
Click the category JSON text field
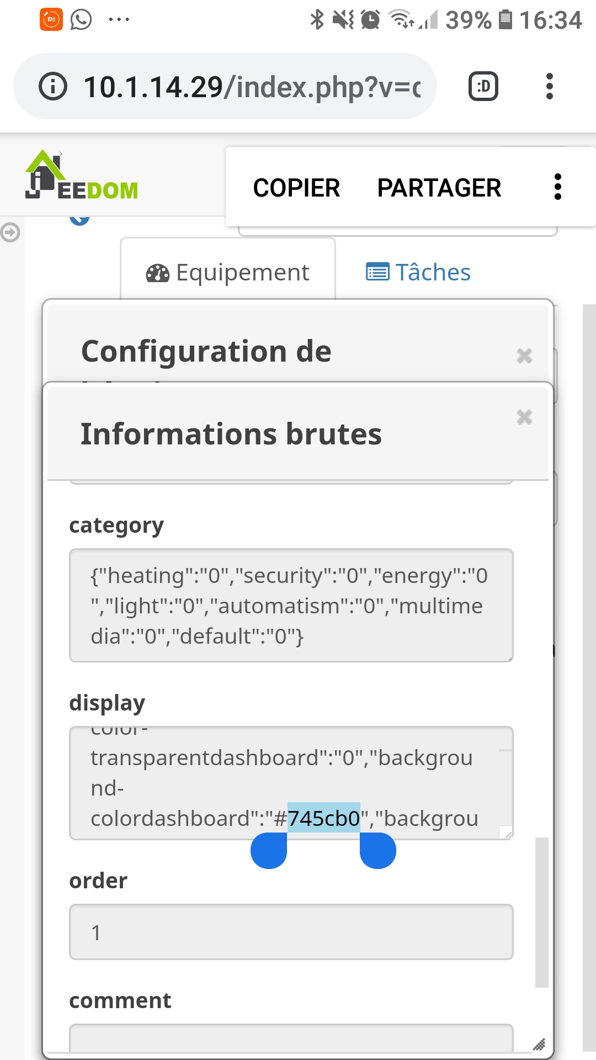(291, 606)
